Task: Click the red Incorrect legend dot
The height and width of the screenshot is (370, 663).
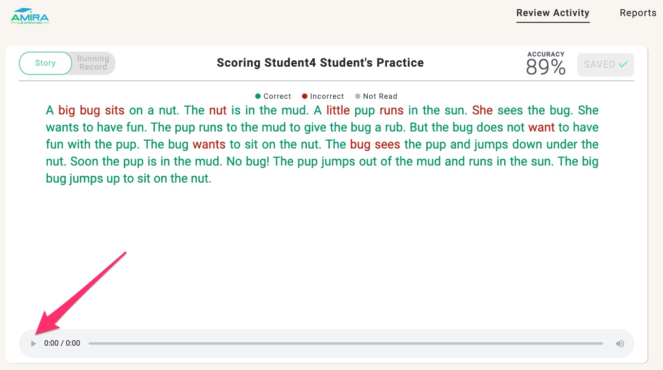Action: (305, 96)
